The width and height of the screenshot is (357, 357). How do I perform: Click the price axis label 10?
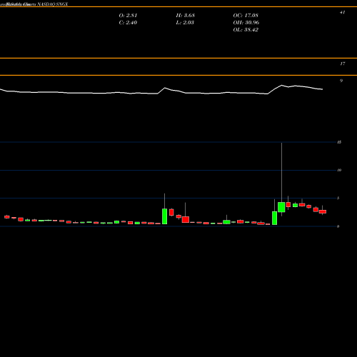click(x=339, y=170)
